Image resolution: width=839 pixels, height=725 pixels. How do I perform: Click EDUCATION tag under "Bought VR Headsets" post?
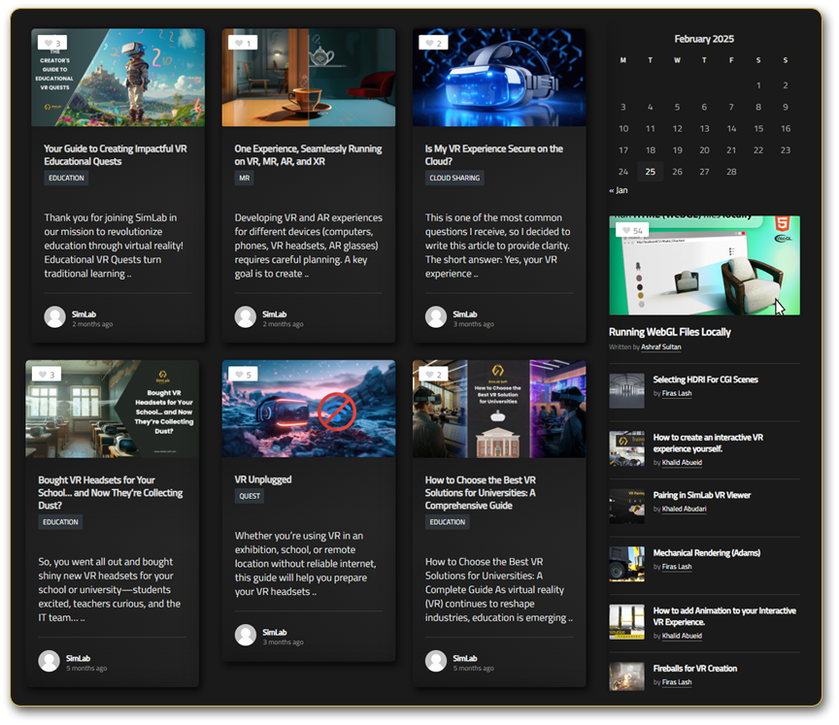click(60, 522)
